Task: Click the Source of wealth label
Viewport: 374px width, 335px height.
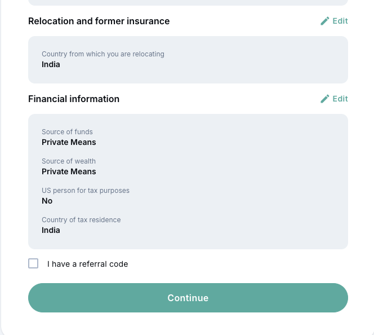Action: pyautogui.click(x=69, y=161)
